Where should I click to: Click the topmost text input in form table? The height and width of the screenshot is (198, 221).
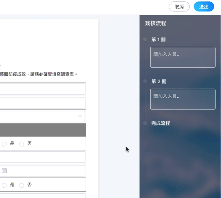point(42,89)
